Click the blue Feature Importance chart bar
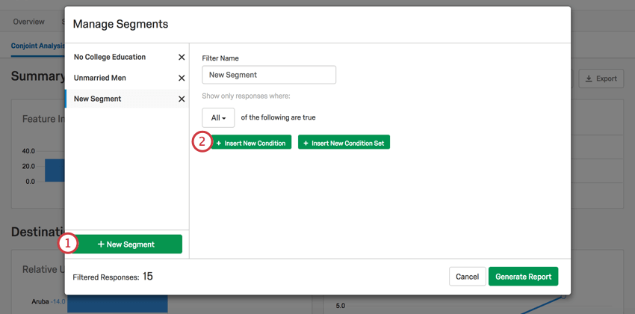 pyautogui.click(x=55, y=170)
